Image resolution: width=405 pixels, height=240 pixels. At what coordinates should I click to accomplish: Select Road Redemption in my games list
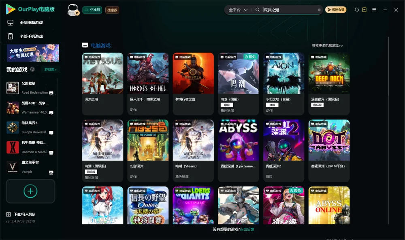click(x=30, y=88)
